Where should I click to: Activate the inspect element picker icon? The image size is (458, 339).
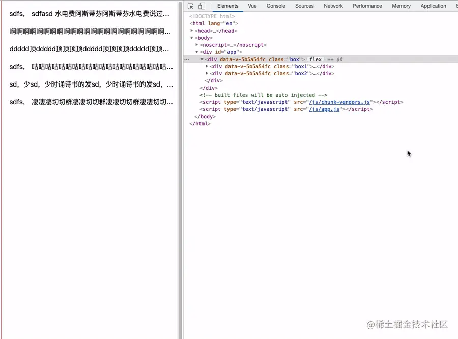click(190, 6)
